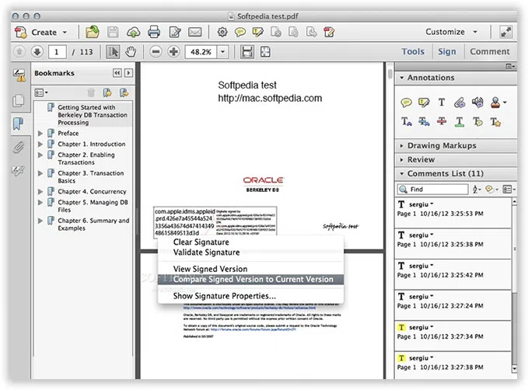Screen dimensions: 528x390
Task: Click the Open file folder icon
Action: click(x=92, y=32)
